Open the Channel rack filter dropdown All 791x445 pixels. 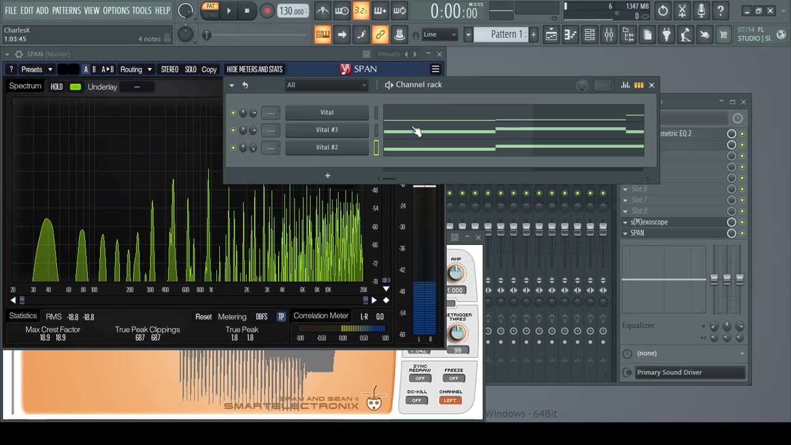tap(326, 85)
